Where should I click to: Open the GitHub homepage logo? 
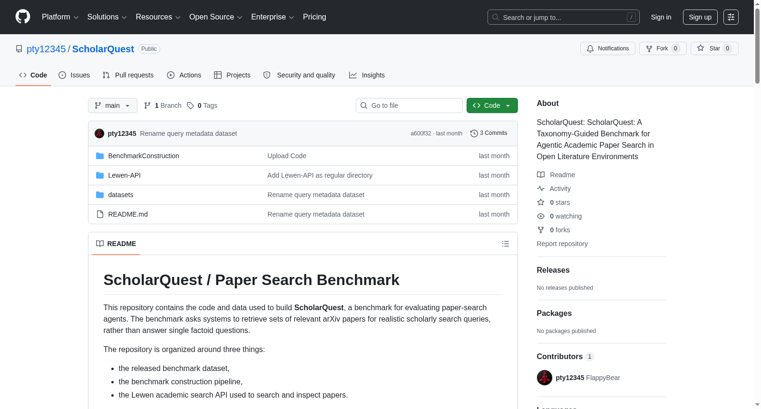[x=23, y=17]
